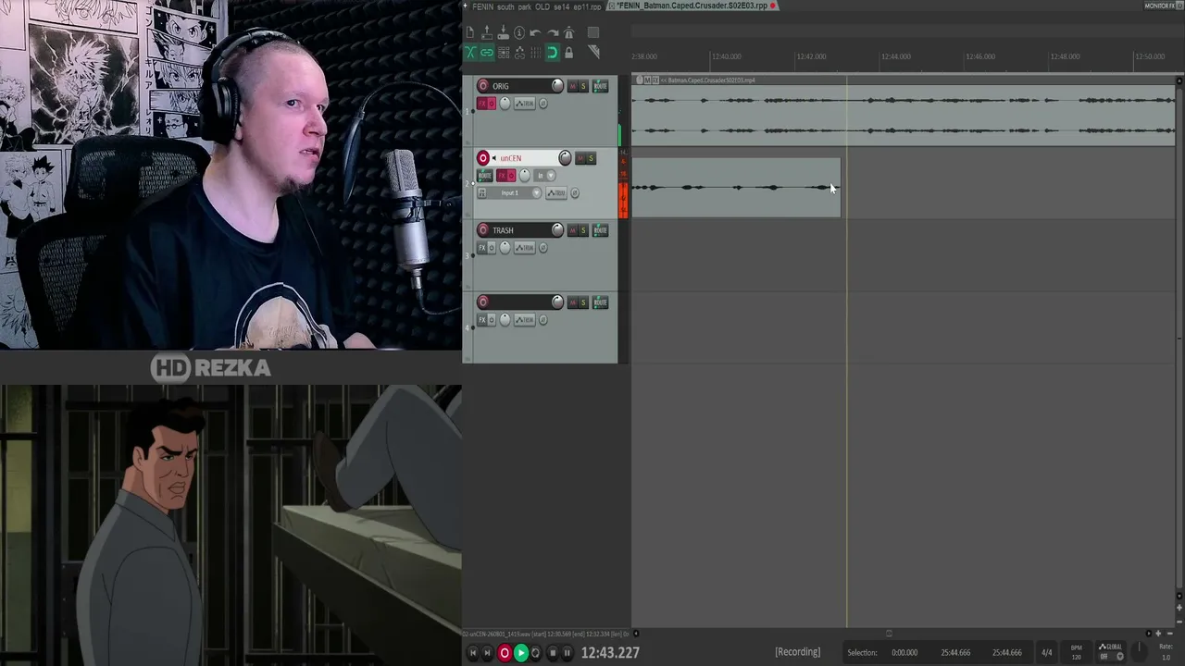This screenshot has height=666, width=1185.
Task: Open routing for ORIG track
Action: 600,86
